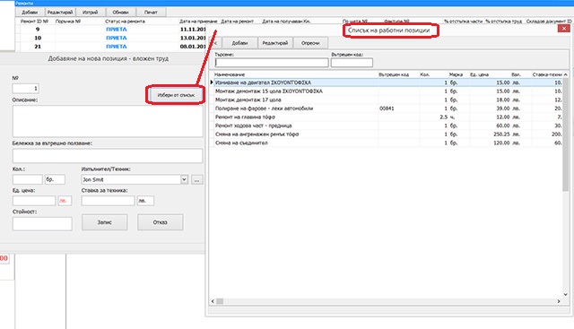The height and width of the screenshot is (329, 574).
Task: Sort by 'Ед. цена' column header
Action: pyautogui.click(x=479, y=74)
